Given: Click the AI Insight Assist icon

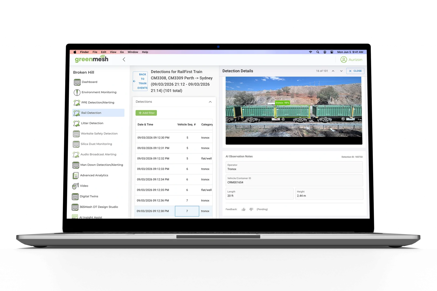Looking at the screenshot, I should pos(75,216).
